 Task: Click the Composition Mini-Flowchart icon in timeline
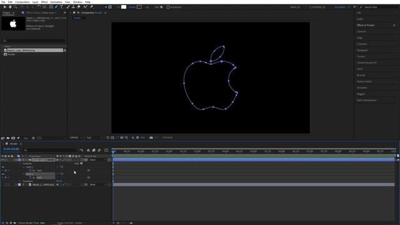tap(81, 150)
